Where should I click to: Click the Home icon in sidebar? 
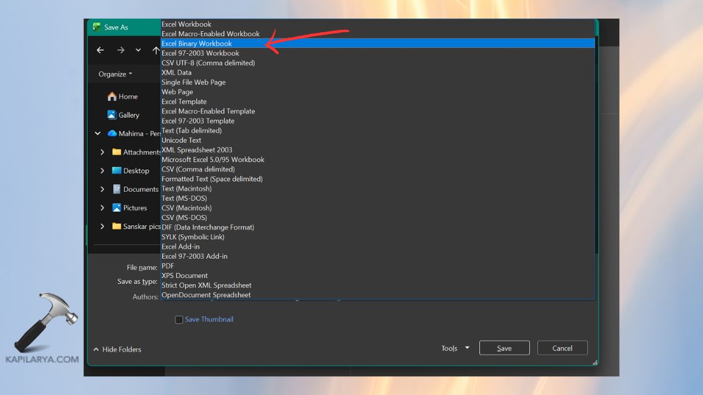tap(112, 97)
